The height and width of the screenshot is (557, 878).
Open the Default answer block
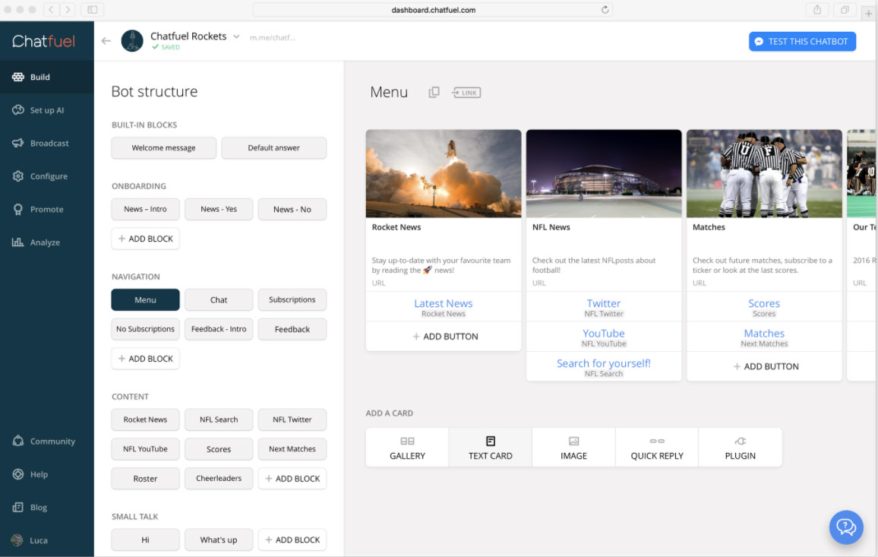pos(274,148)
